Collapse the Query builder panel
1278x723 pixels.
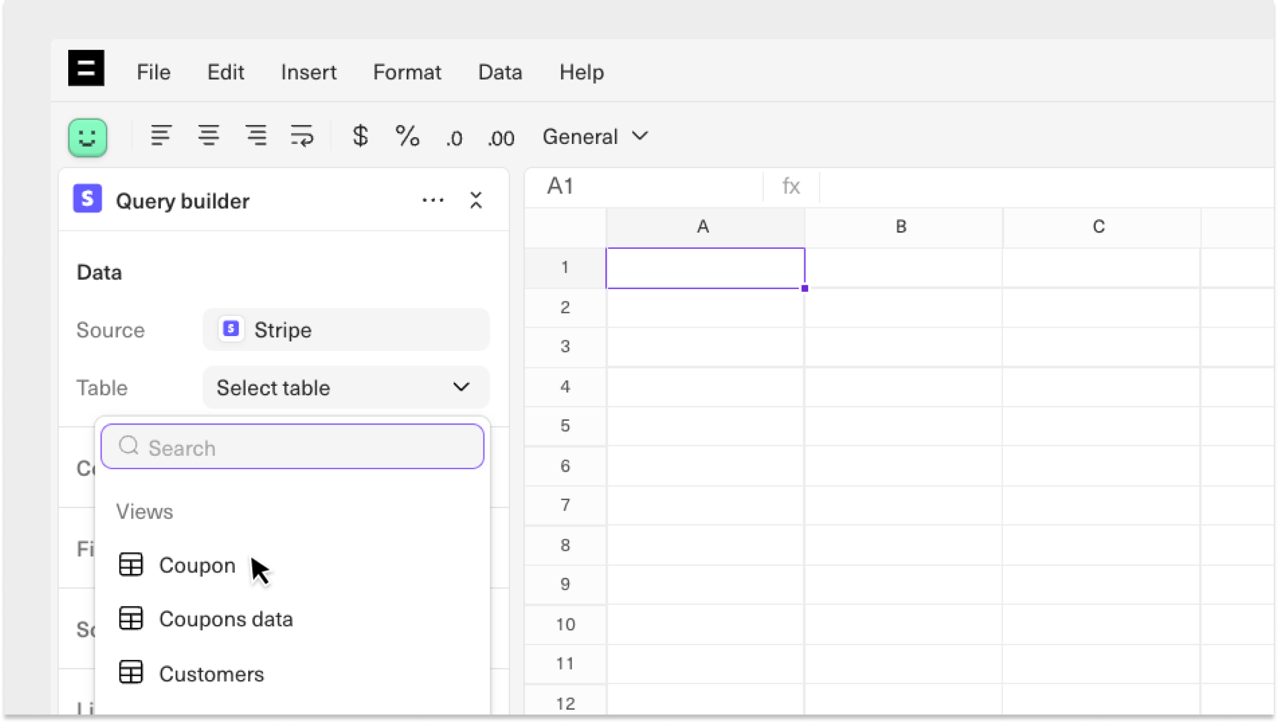click(476, 200)
